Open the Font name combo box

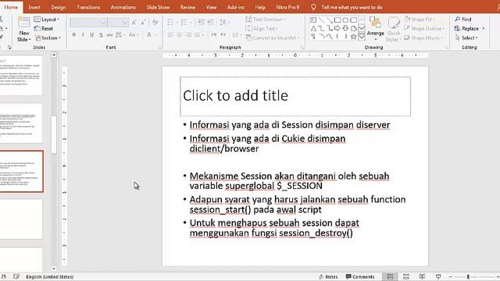(88, 23)
